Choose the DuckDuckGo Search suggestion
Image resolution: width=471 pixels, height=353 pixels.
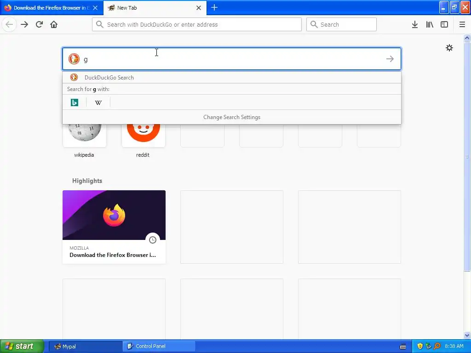pyautogui.click(x=232, y=77)
